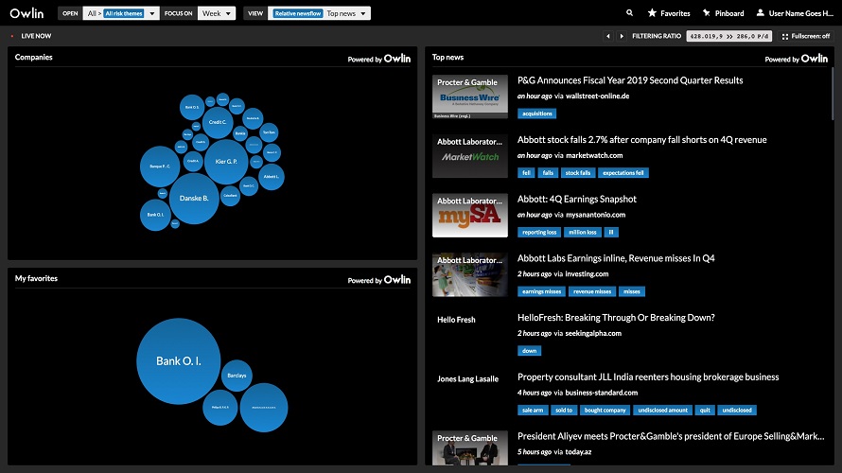Select Barclays bubble in My favorites
The height and width of the screenshot is (473, 842).
click(237, 376)
